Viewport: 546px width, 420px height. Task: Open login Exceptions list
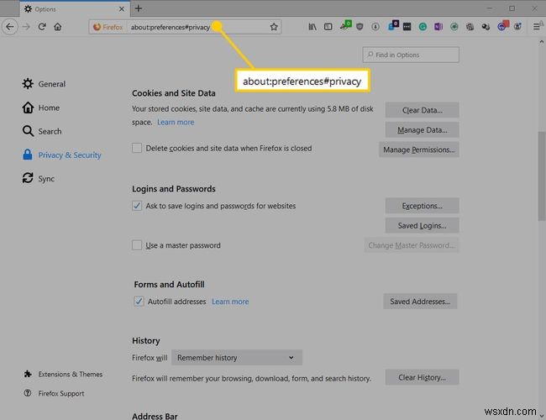(422, 206)
